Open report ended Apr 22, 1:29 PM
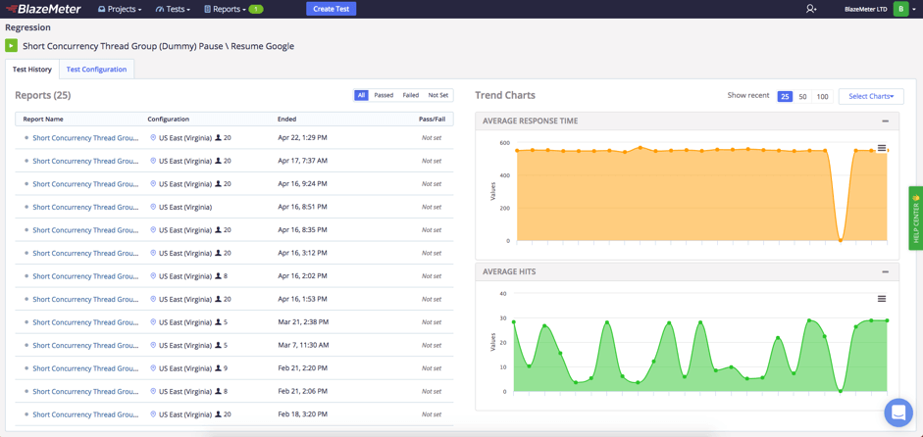Viewport: 923px width, 437px height. pos(85,137)
